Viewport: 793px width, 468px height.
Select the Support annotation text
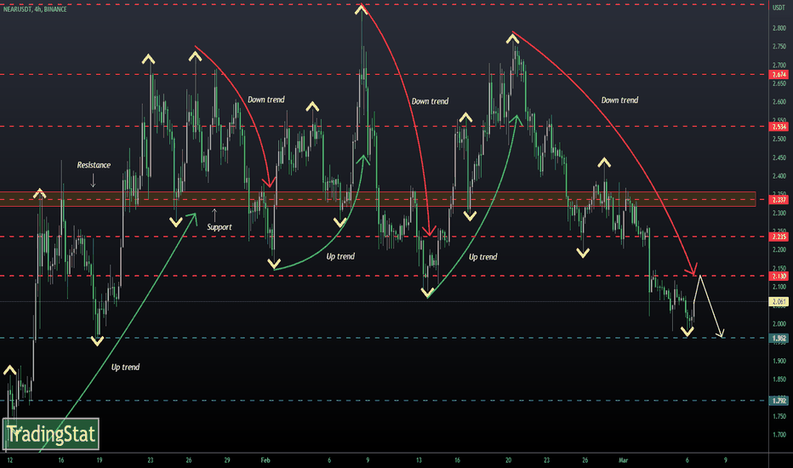219,227
